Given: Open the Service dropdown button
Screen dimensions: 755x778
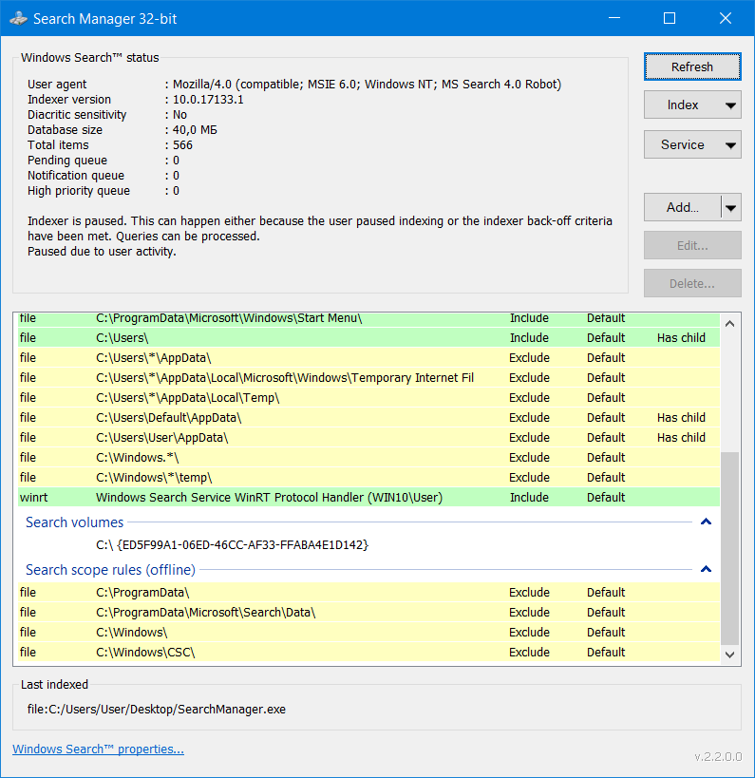Looking at the screenshot, I should (x=692, y=144).
